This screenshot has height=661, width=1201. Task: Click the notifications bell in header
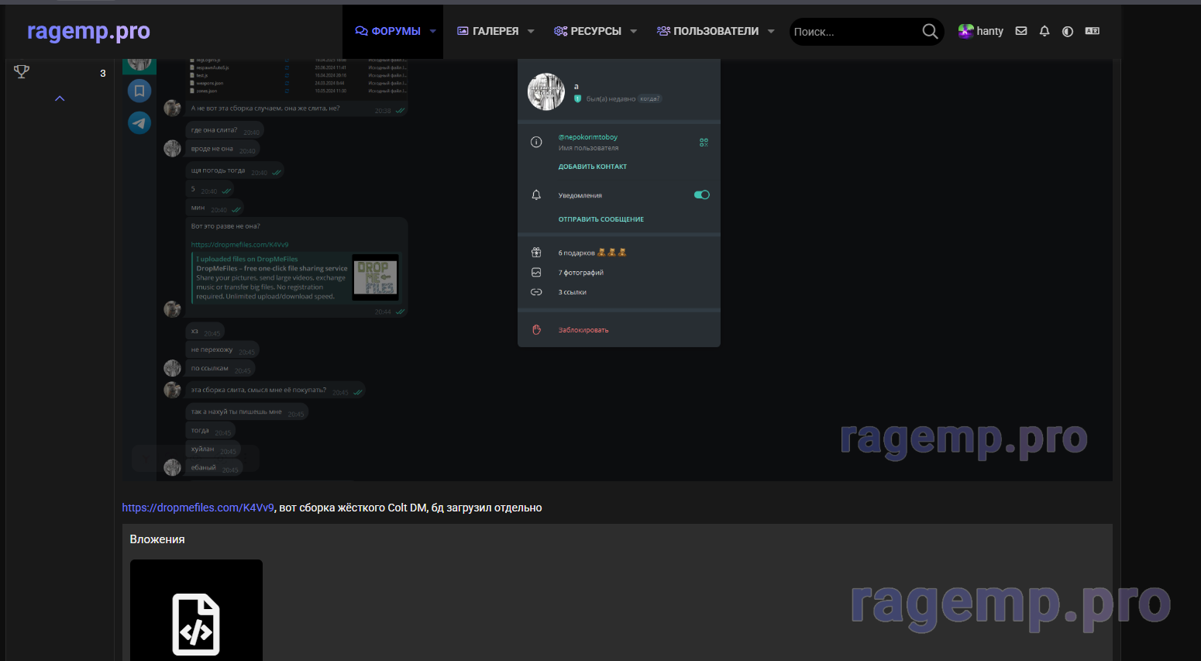[1044, 31]
